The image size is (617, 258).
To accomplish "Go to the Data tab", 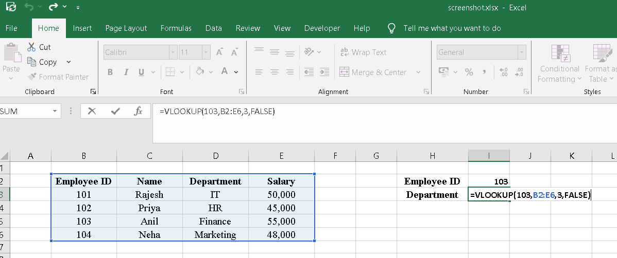I will 214,28.
